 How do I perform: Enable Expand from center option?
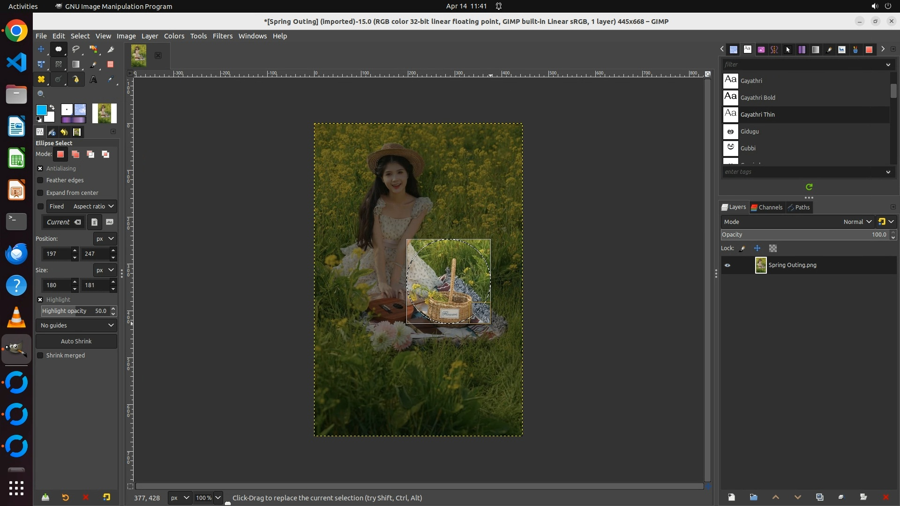click(40, 193)
